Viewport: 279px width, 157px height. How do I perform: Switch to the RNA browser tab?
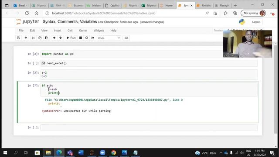(x=58, y=6)
